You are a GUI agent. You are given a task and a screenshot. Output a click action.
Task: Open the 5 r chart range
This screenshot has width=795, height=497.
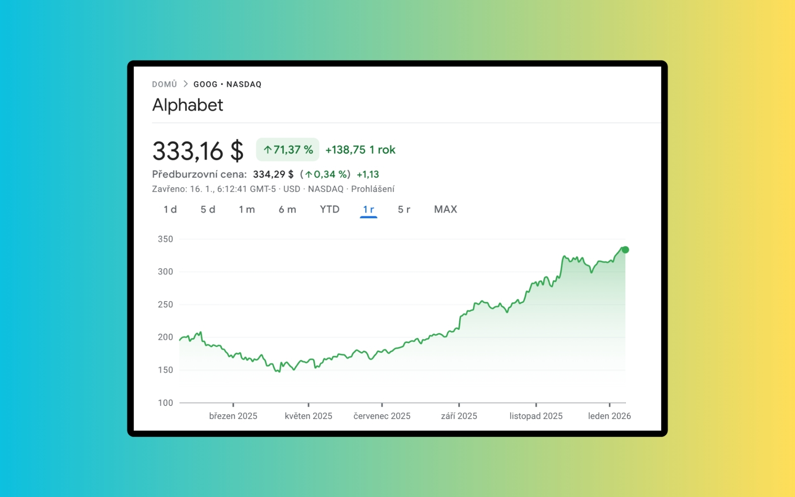pyautogui.click(x=404, y=210)
